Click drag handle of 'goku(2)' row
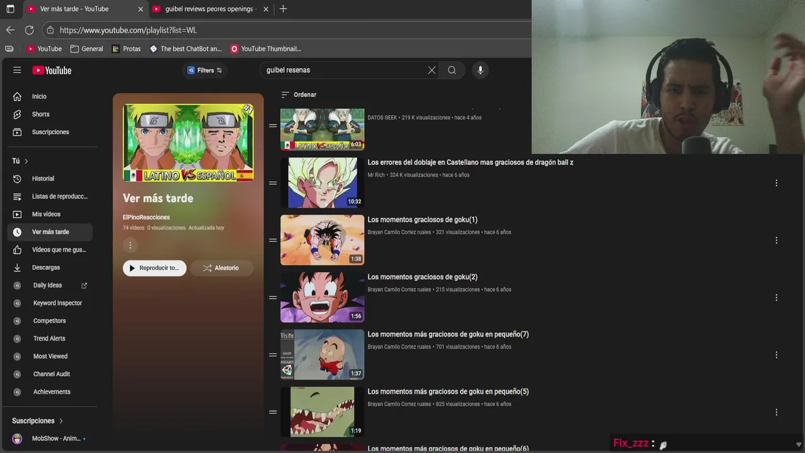This screenshot has height=453, width=805. tap(273, 298)
